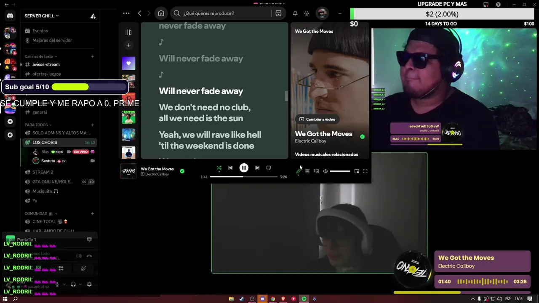Mute Spotify volume speaker icon

[x=325, y=171]
